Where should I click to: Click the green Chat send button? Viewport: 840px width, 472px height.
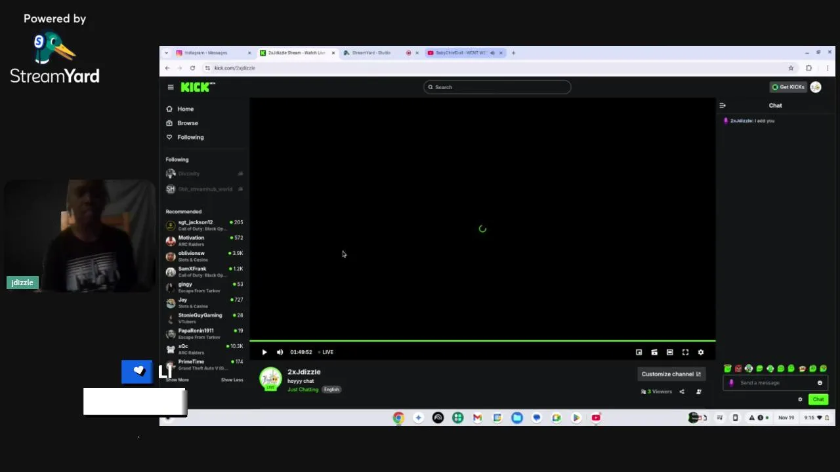point(818,399)
